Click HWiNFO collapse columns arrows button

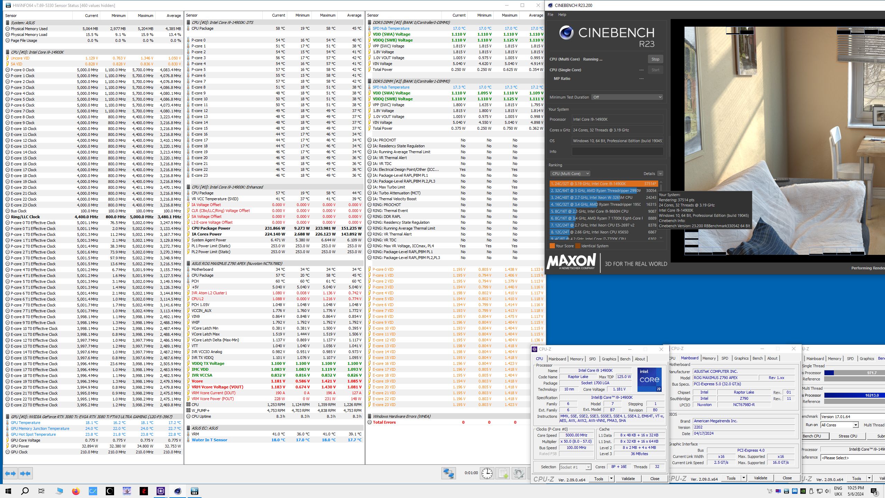(26, 473)
